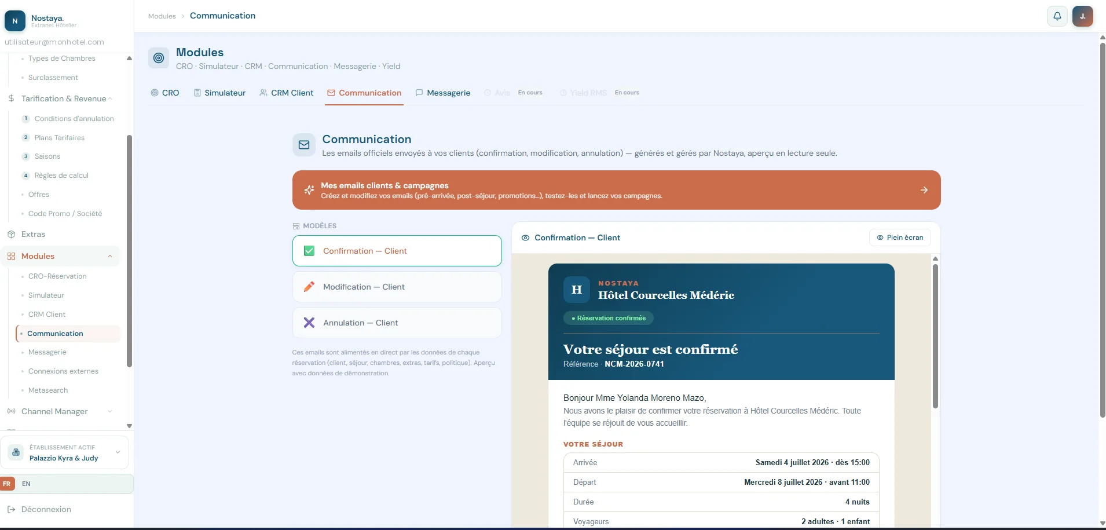Screen dimensions: 1106x530
Task: Click the green check icon on Confirmation
Action: 309,251
